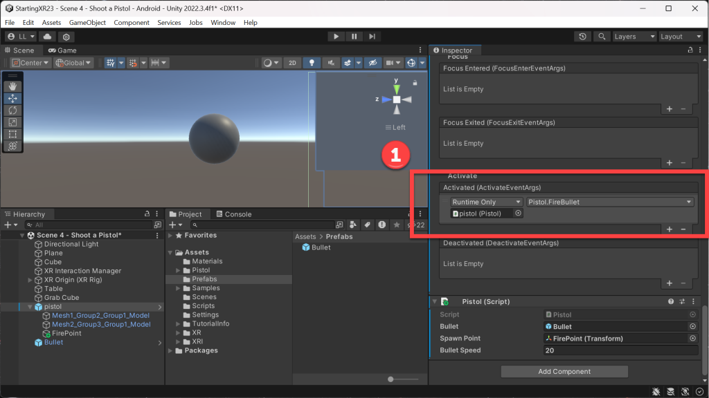Open the Runtime Only dropdown
Image resolution: width=709 pixels, height=398 pixels.
(487, 202)
